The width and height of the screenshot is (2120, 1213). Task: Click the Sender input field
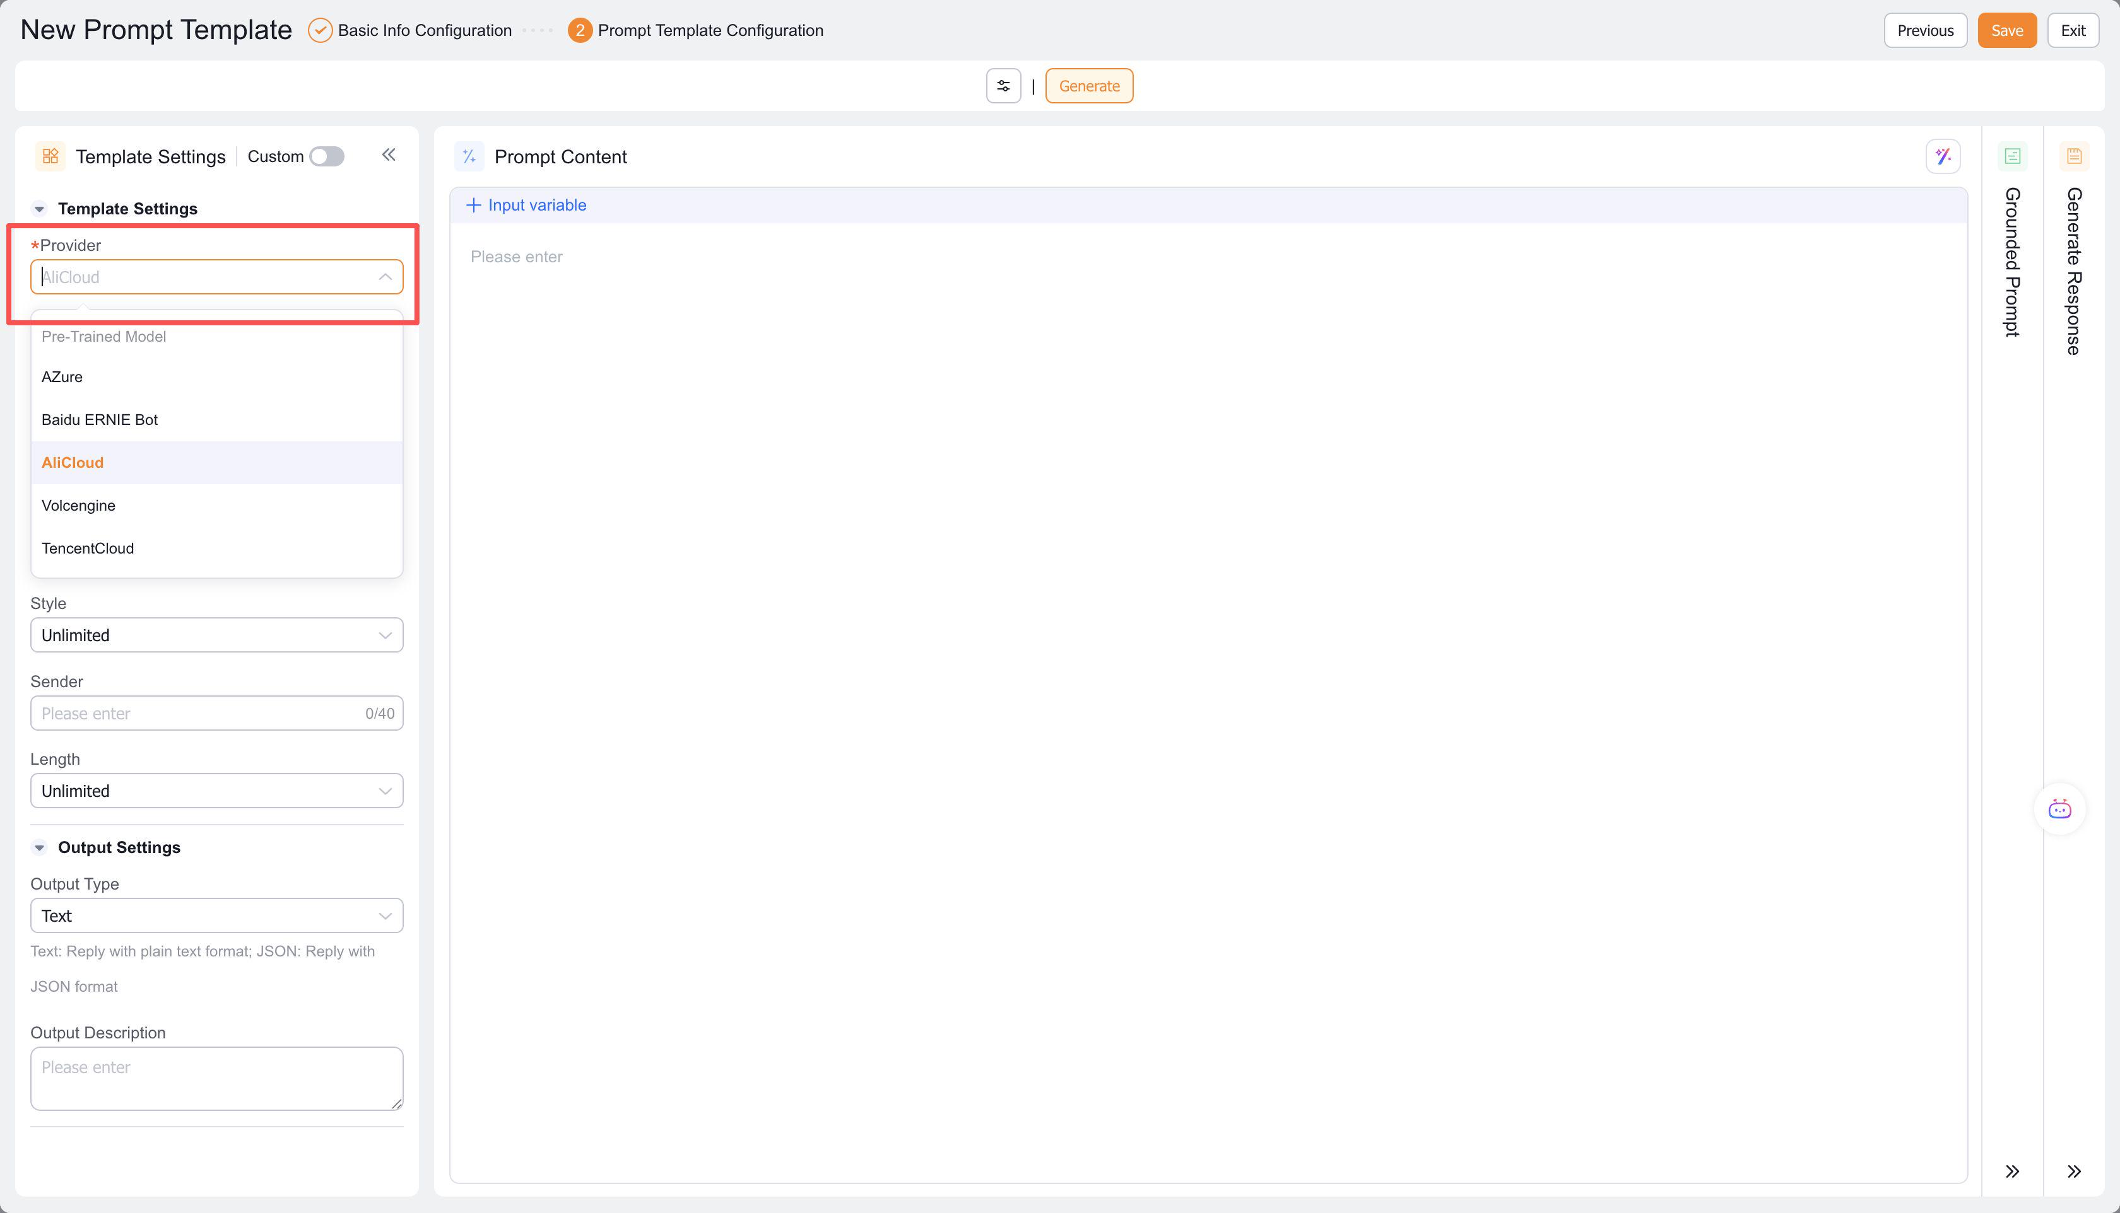pyautogui.click(x=196, y=713)
